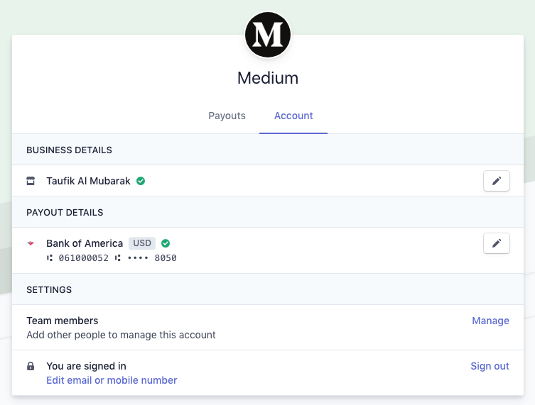535x405 pixels.
Task: Click the BUSINESS DETAILS section header
Action: [69, 150]
